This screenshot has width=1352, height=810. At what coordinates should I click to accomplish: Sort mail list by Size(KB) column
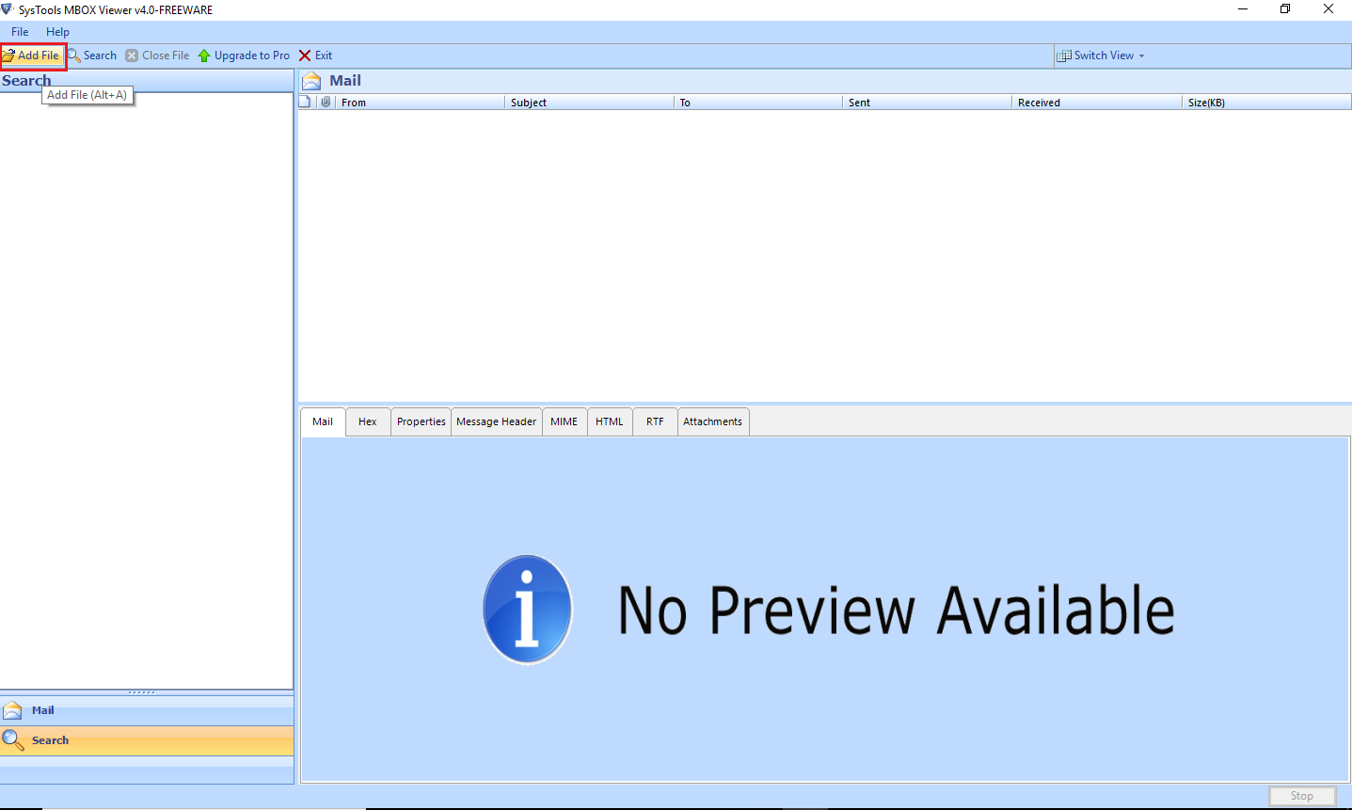point(1206,103)
